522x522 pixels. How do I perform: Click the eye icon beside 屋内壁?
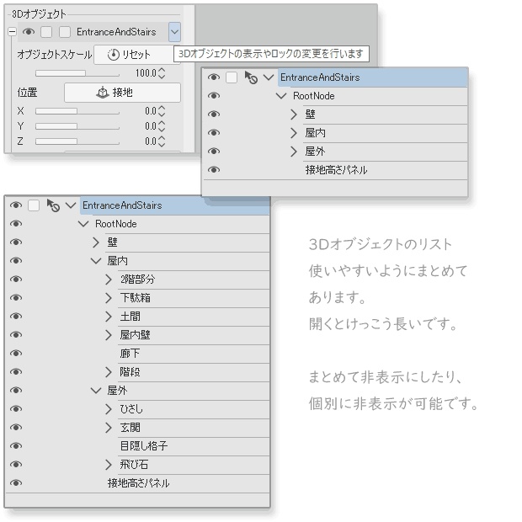point(16,334)
